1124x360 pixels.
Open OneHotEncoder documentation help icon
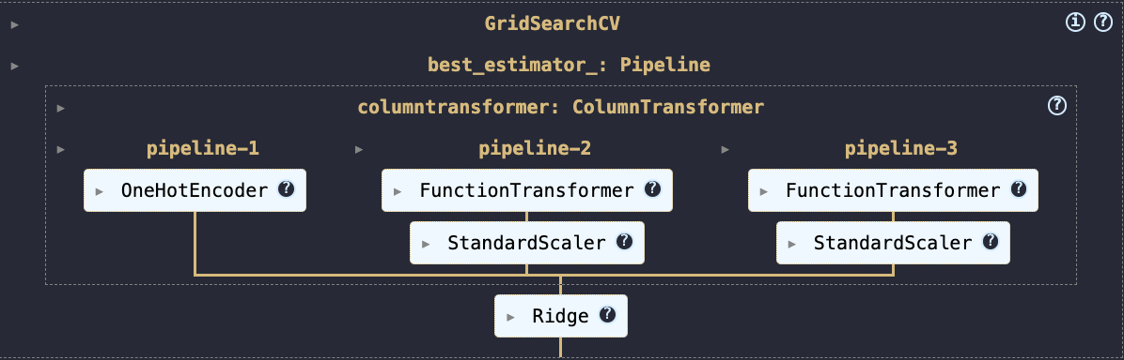click(x=286, y=189)
